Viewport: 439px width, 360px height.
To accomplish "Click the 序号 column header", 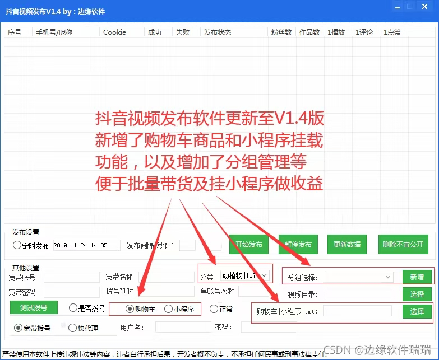I will [19, 32].
